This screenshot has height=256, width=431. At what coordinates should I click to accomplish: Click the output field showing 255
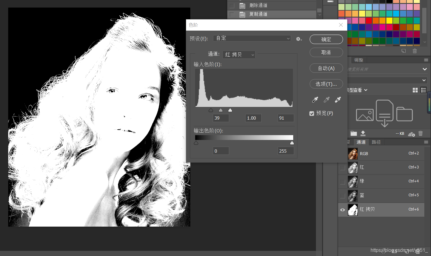(x=286, y=151)
